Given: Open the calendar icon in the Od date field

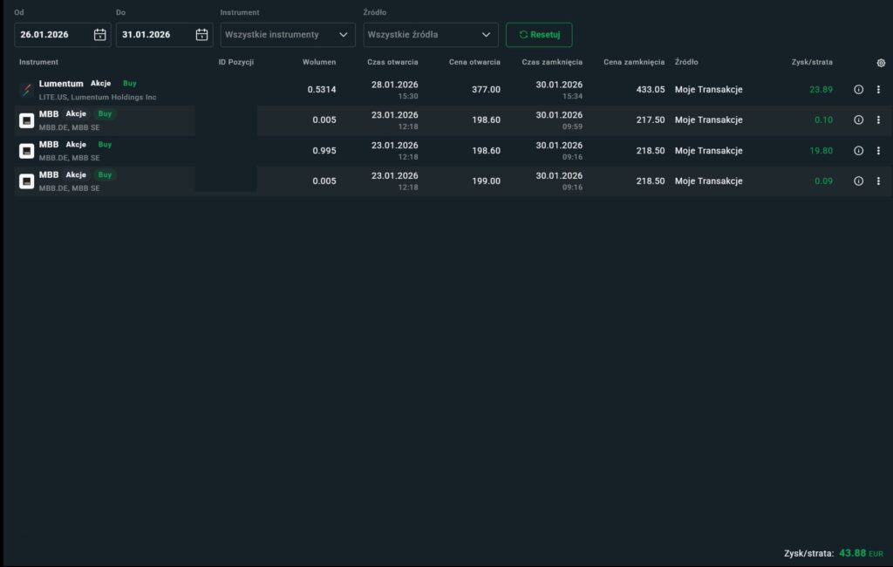Looking at the screenshot, I should pos(99,35).
